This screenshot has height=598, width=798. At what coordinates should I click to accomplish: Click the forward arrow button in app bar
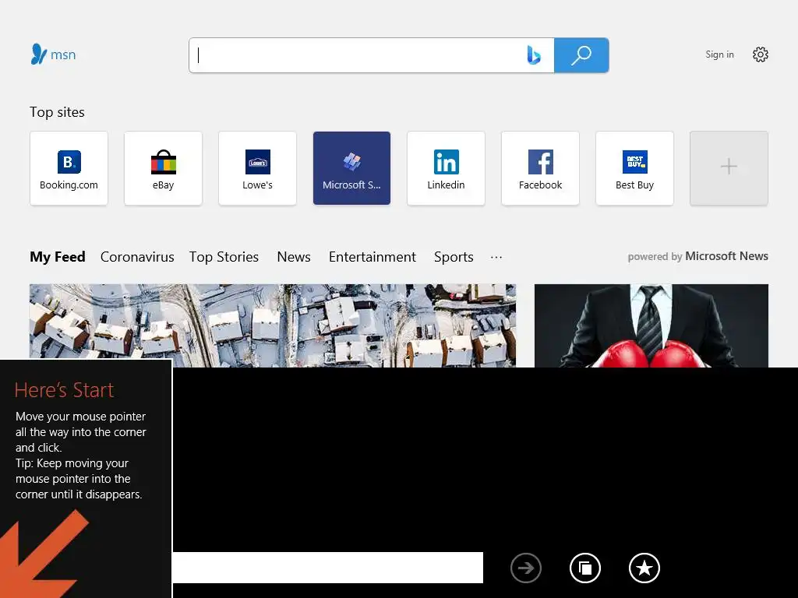526,568
